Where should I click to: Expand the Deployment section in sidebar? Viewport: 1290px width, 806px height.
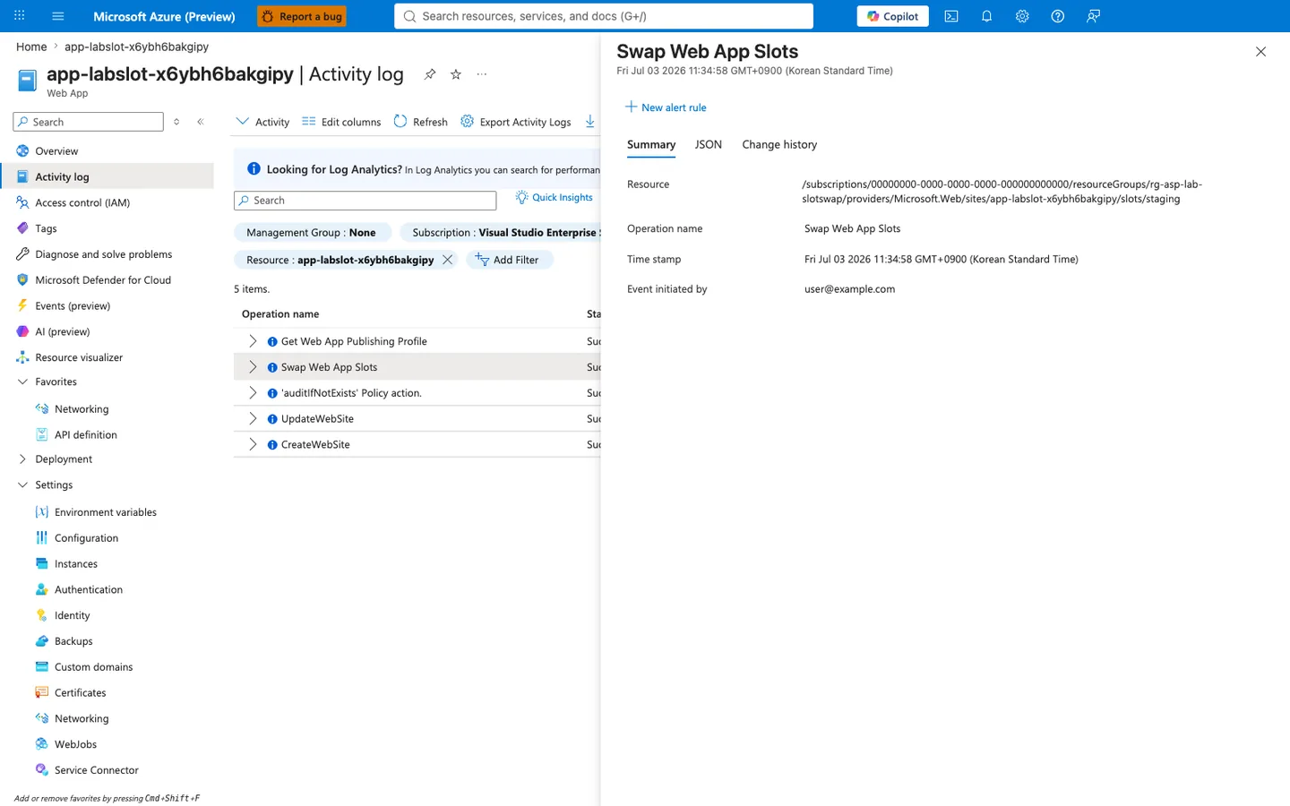22,459
